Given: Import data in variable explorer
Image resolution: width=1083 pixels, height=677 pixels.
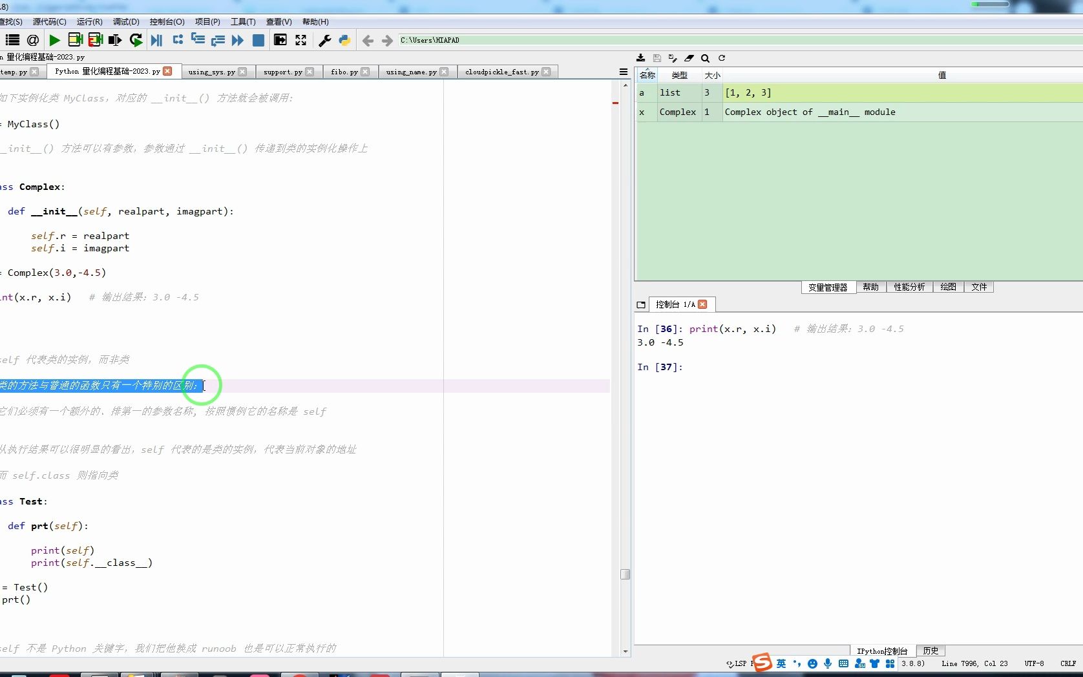Looking at the screenshot, I should (x=640, y=58).
